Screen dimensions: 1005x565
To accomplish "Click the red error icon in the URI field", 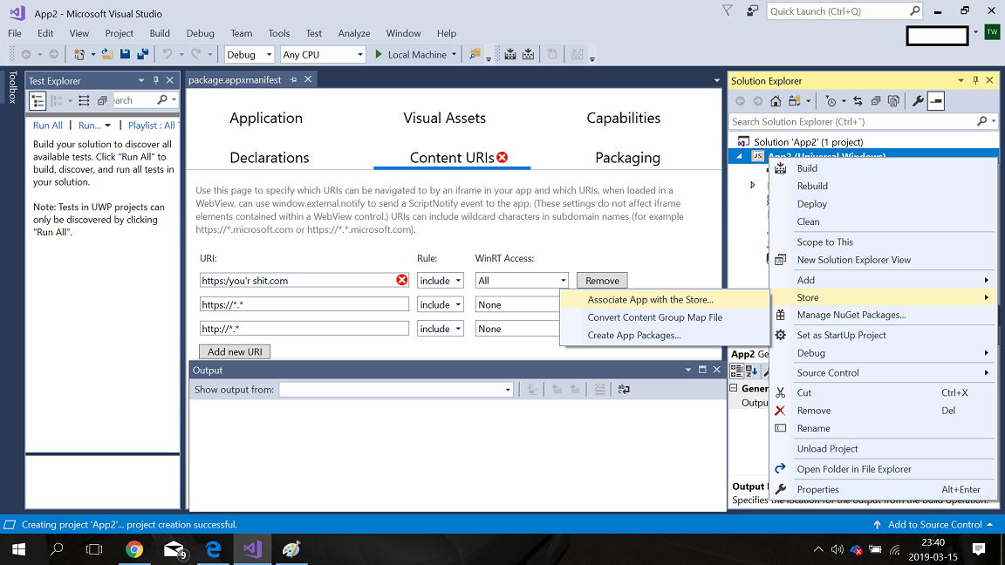I will click(x=402, y=280).
